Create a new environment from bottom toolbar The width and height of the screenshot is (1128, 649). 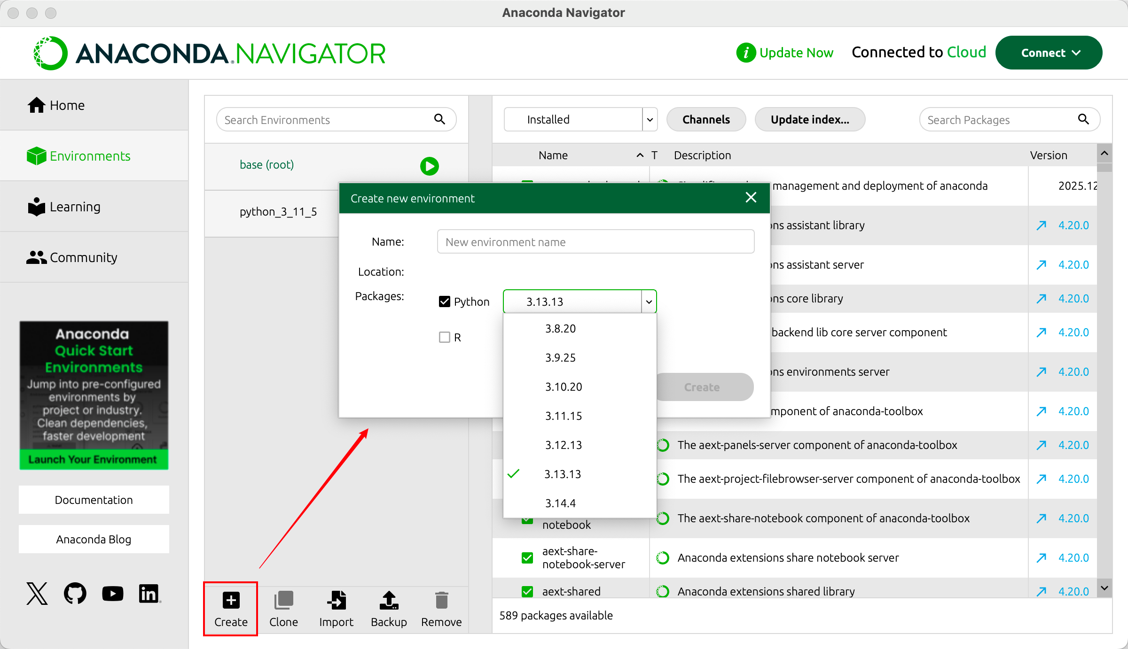231,609
